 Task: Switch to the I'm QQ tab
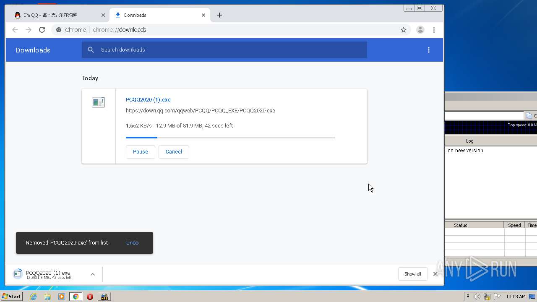click(58, 15)
